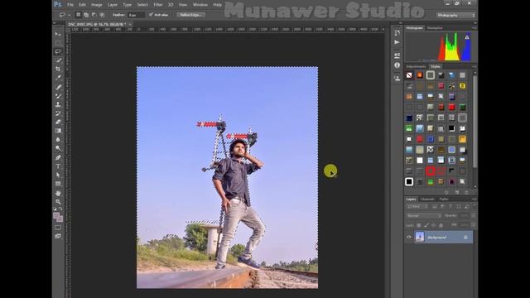
Task: Select the Pen tool
Action: (x=58, y=158)
